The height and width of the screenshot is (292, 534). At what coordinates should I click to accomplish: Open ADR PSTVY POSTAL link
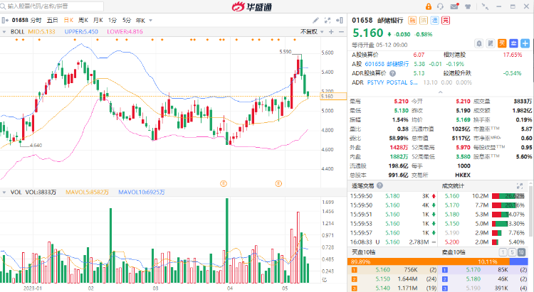coord(392,82)
